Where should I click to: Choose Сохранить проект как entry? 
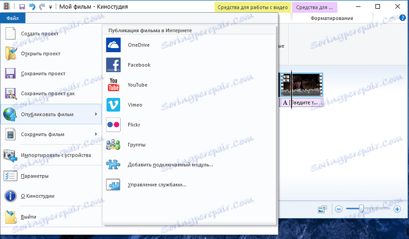(48, 94)
